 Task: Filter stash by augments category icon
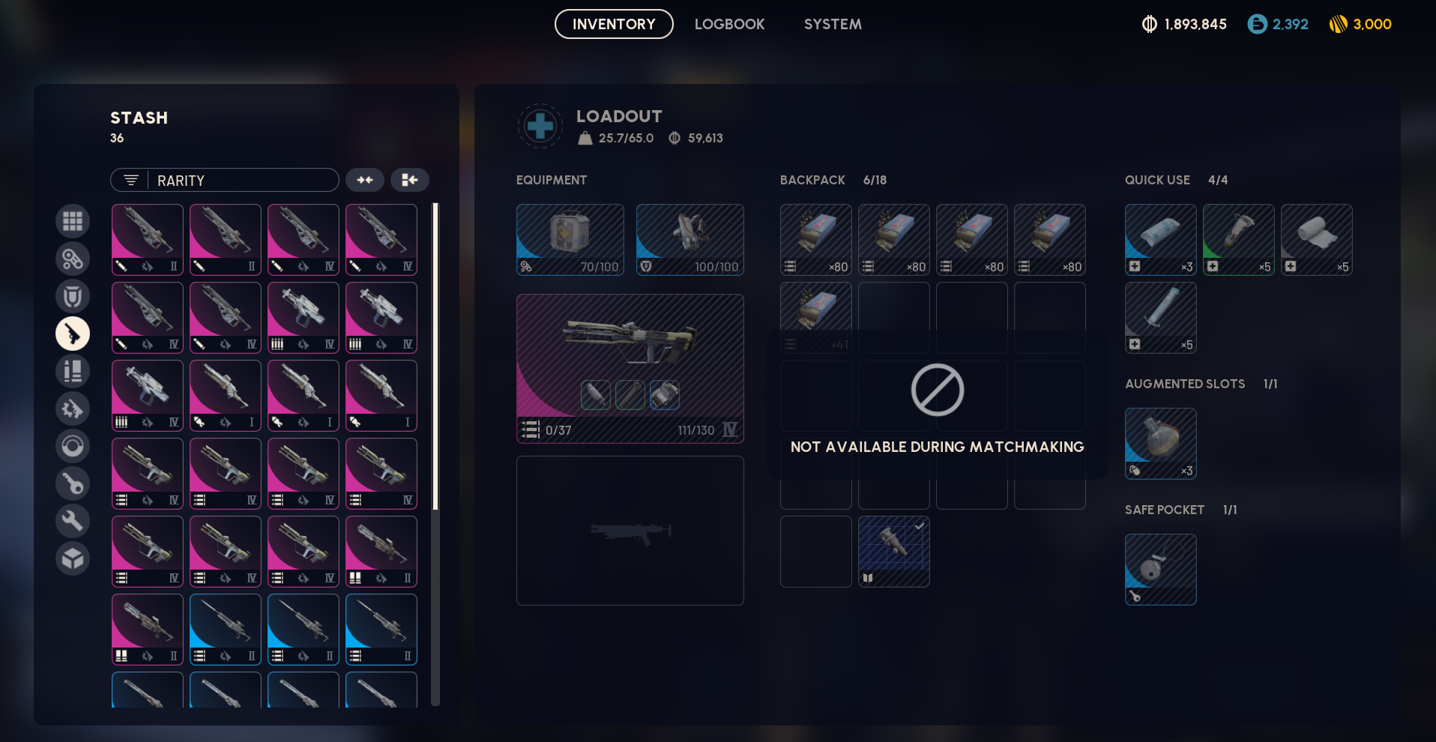pyautogui.click(x=73, y=259)
